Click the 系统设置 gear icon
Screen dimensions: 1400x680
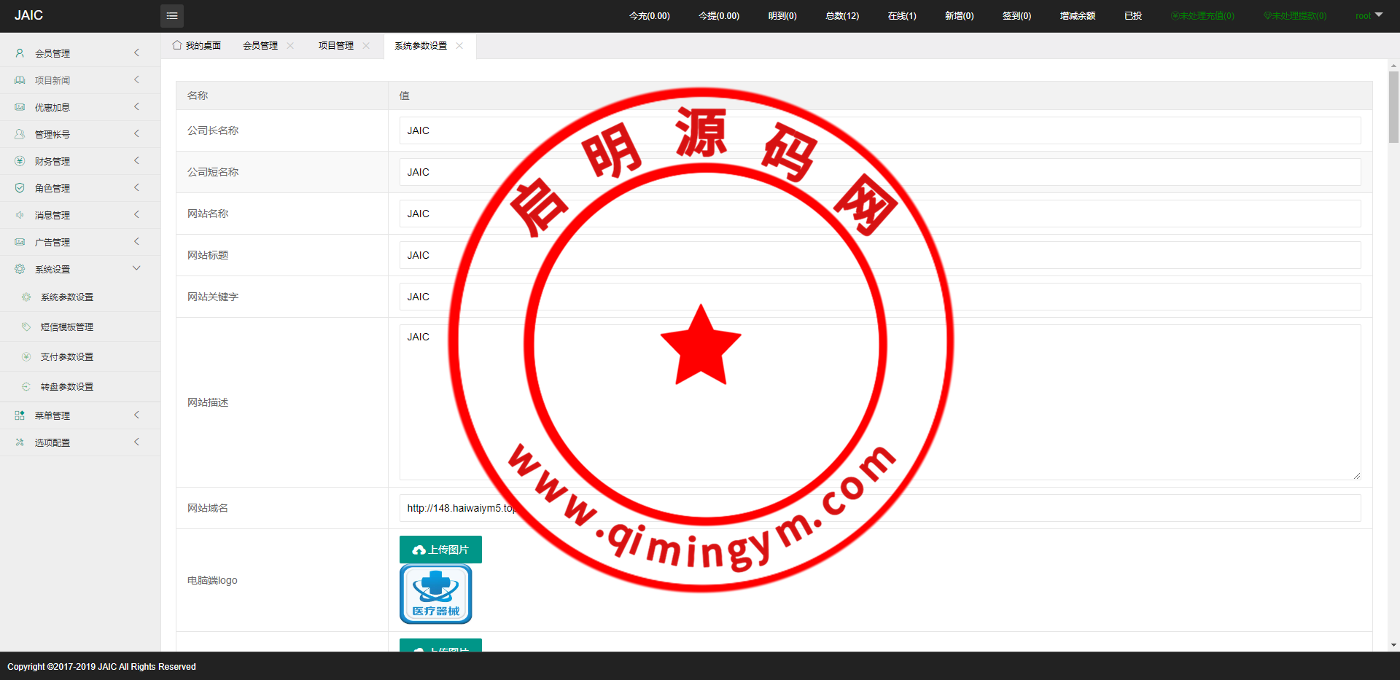pyautogui.click(x=20, y=269)
